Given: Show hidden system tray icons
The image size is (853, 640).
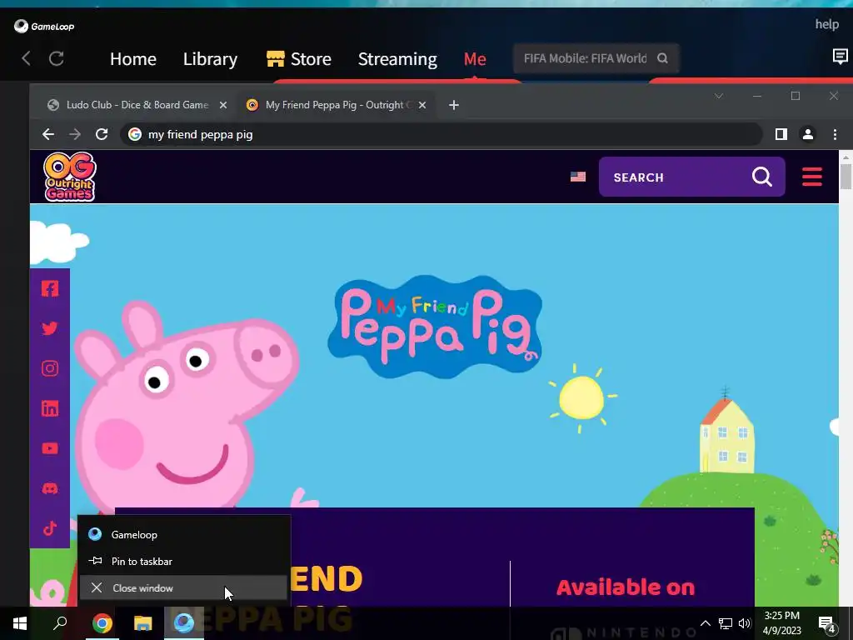Looking at the screenshot, I should click(x=705, y=623).
